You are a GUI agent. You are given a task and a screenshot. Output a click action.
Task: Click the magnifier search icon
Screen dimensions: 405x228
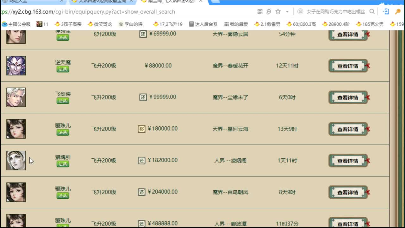click(x=372, y=12)
